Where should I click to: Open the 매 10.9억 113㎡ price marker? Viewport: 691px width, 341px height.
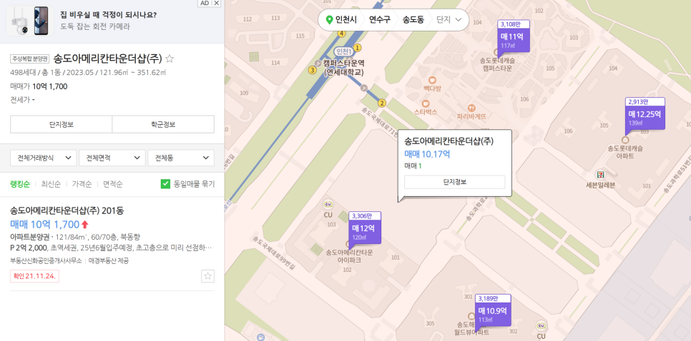[493, 310]
